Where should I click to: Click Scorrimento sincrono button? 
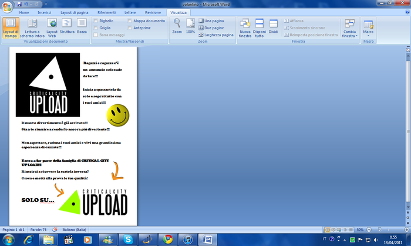pyautogui.click(x=305, y=28)
